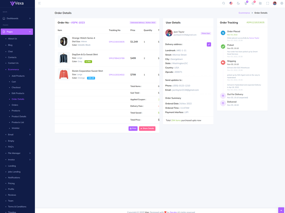The width and height of the screenshot is (285, 213).
Task: Expand the Dashboards menu
Action: [17, 18]
